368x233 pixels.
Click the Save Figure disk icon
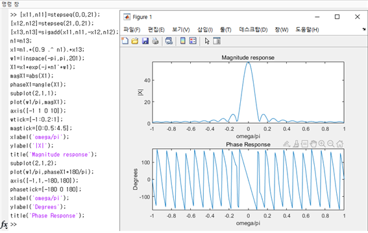coord(145,41)
